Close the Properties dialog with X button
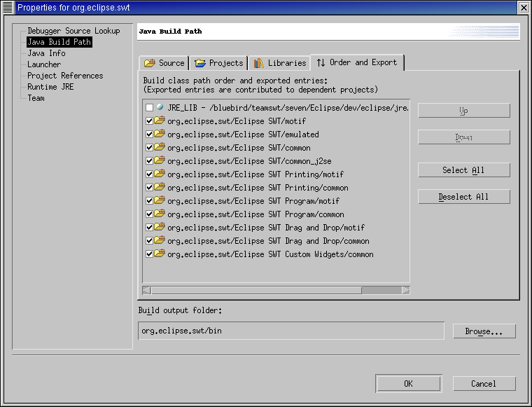The width and height of the screenshot is (532, 407). pyautogui.click(x=524, y=8)
